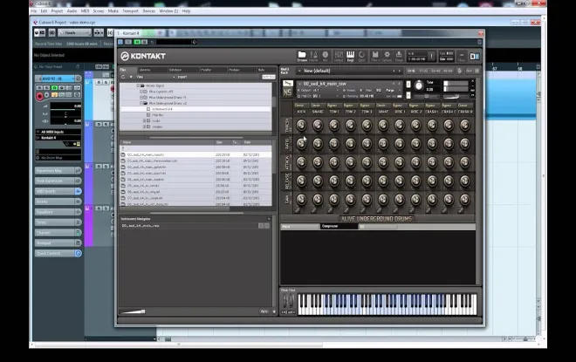The width and height of the screenshot is (576, 362).
Task: Click the Master icon in Kontakt toolbar
Action: pyautogui.click(x=313, y=56)
